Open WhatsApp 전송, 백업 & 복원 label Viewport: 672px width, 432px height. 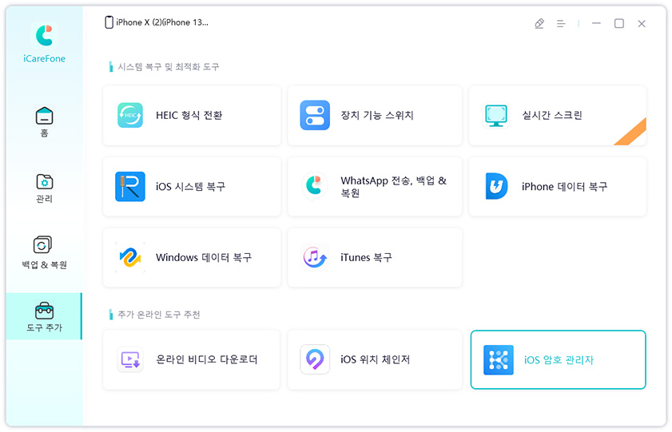[393, 187]
